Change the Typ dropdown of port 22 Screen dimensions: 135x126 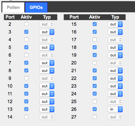point(115,78)
